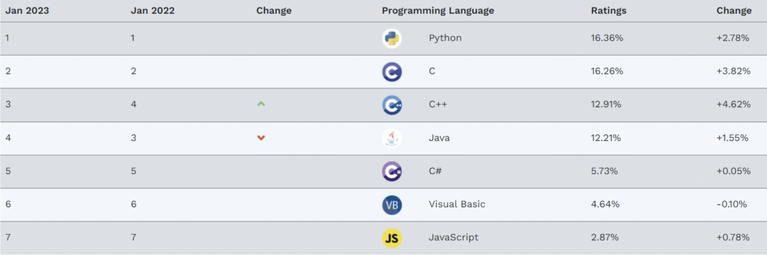The height and width of the screenshot is (255, 767).
Task: Click the Programming Language column header
Action: 438,10
